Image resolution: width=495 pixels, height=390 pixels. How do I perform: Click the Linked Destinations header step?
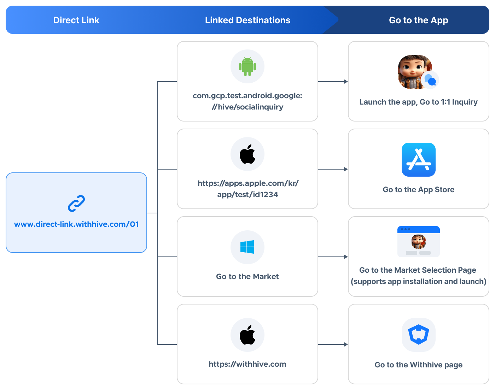coord(248,20)
